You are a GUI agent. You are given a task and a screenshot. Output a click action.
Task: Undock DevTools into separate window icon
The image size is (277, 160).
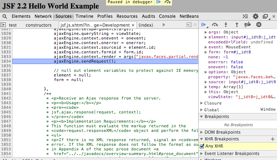coord(265,16)
